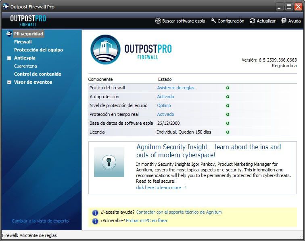Open Contactar con el soporte técnico link
This screenshot has width=305, height=241.
click(179, 212)
